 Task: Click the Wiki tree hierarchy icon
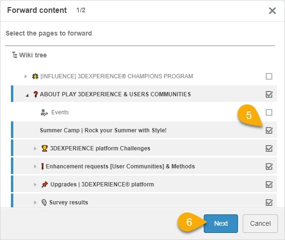click(14, 55)
